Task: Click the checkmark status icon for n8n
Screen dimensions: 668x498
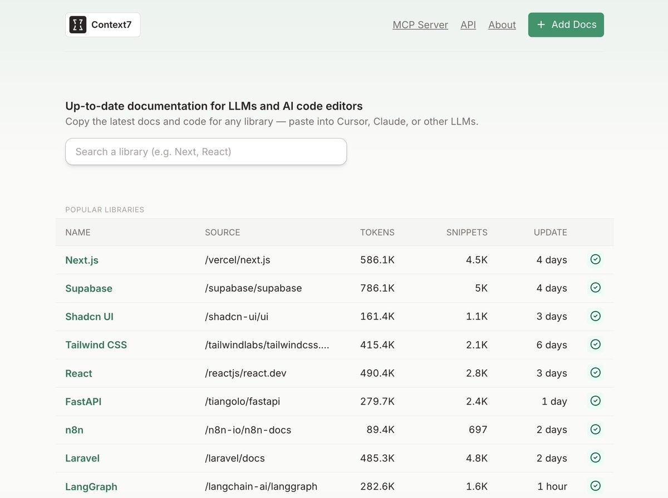Action: [x=595, y=430]
